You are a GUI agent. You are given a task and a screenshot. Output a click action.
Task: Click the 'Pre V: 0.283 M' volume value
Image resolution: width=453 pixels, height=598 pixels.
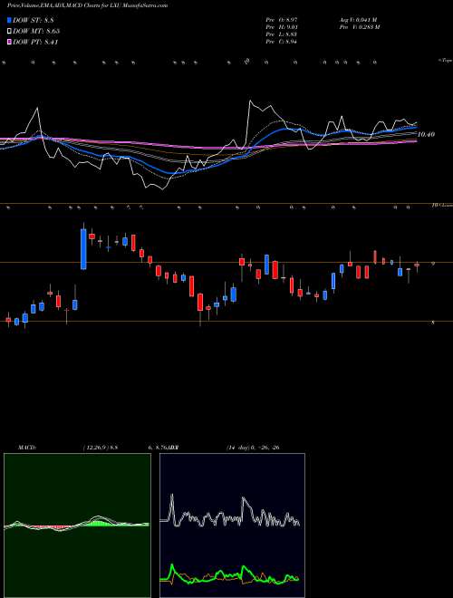359,27
